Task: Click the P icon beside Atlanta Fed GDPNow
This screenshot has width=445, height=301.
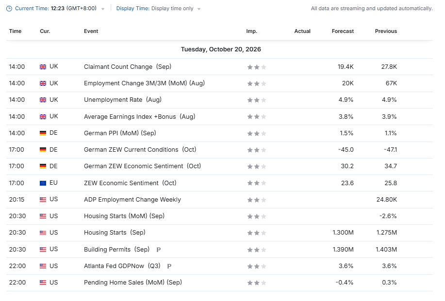Action: pos(169,266)
